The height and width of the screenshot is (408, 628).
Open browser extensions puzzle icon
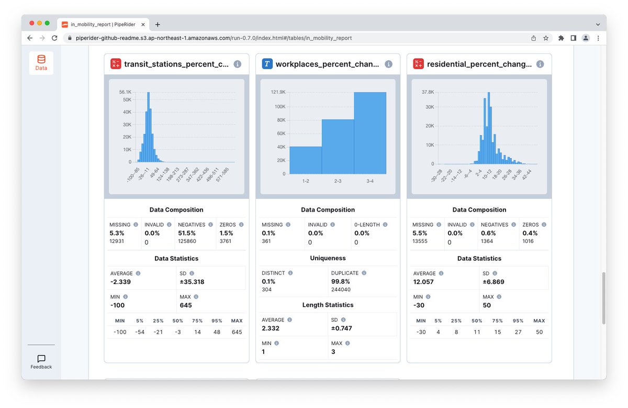[x=562, y=38]
